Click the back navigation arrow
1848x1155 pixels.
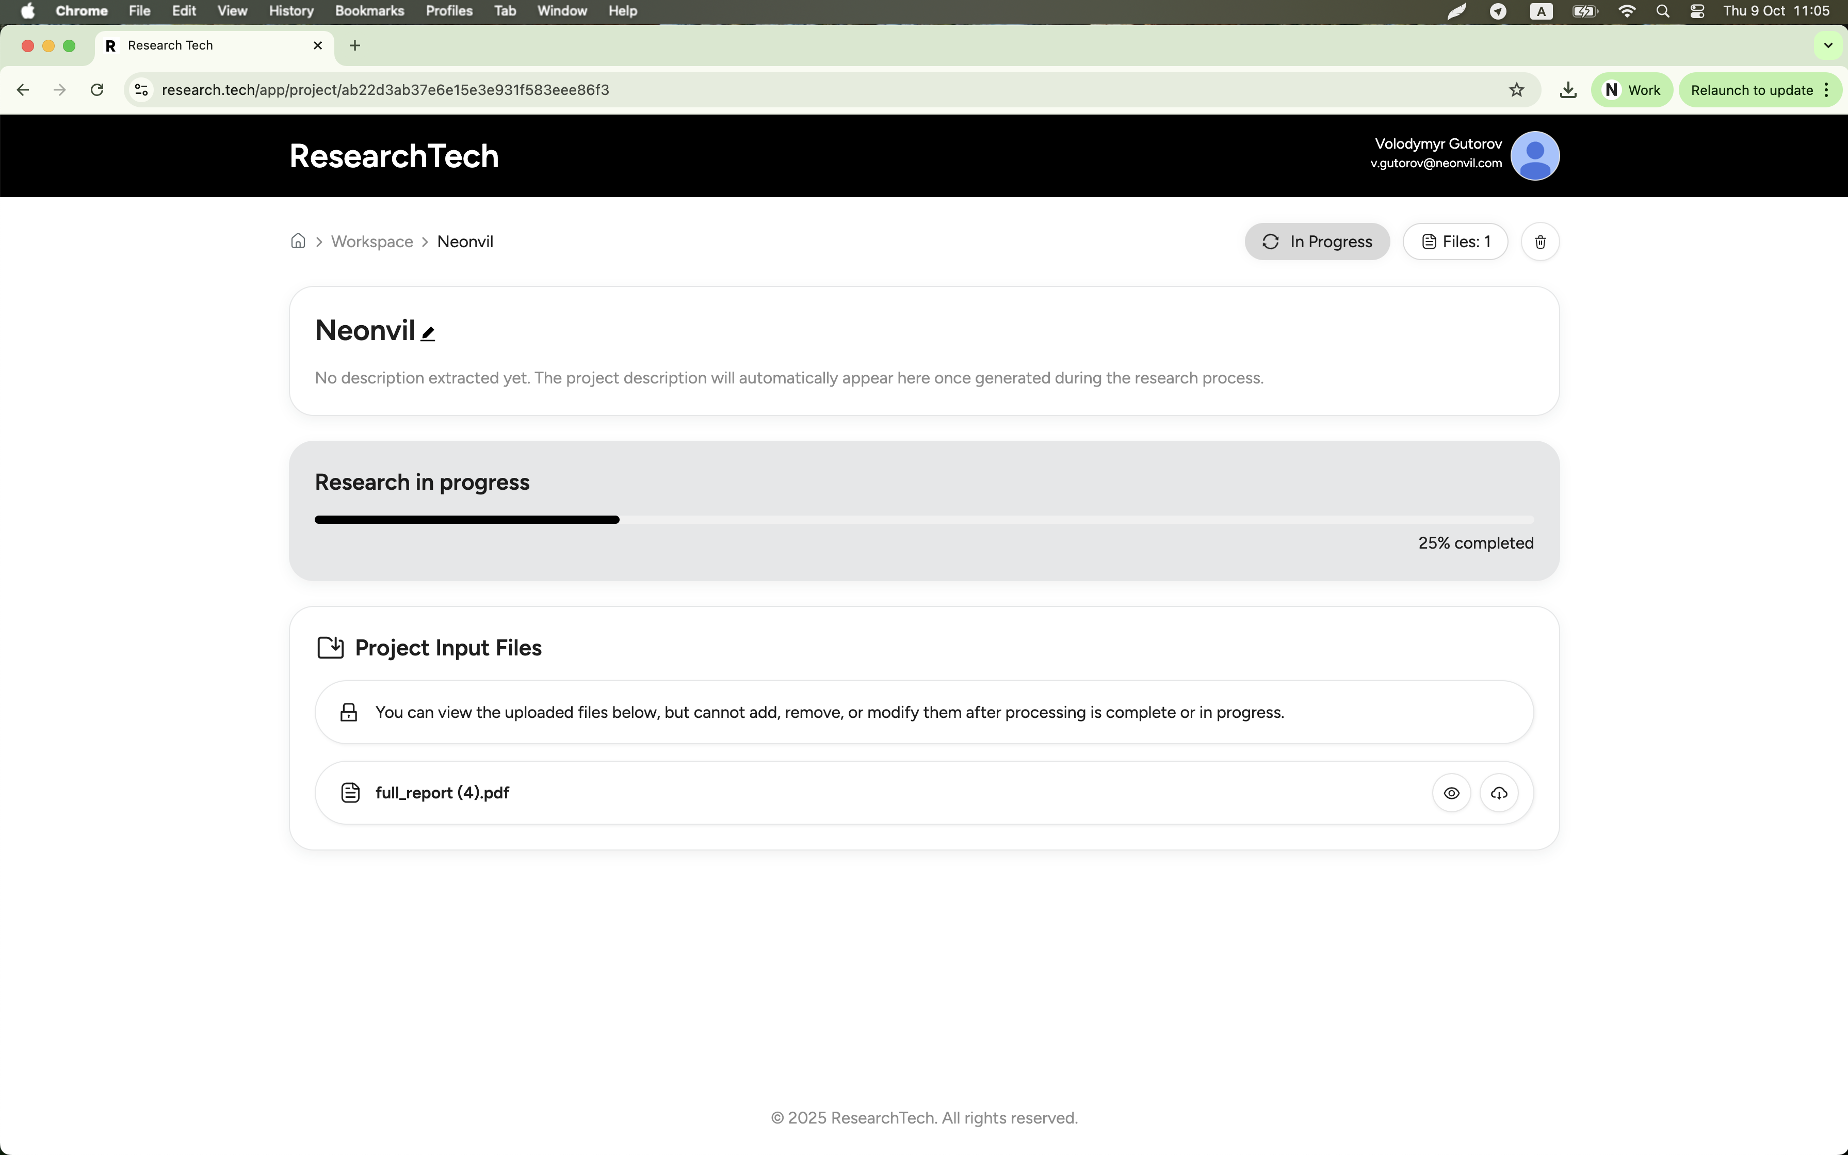point(23,89)
